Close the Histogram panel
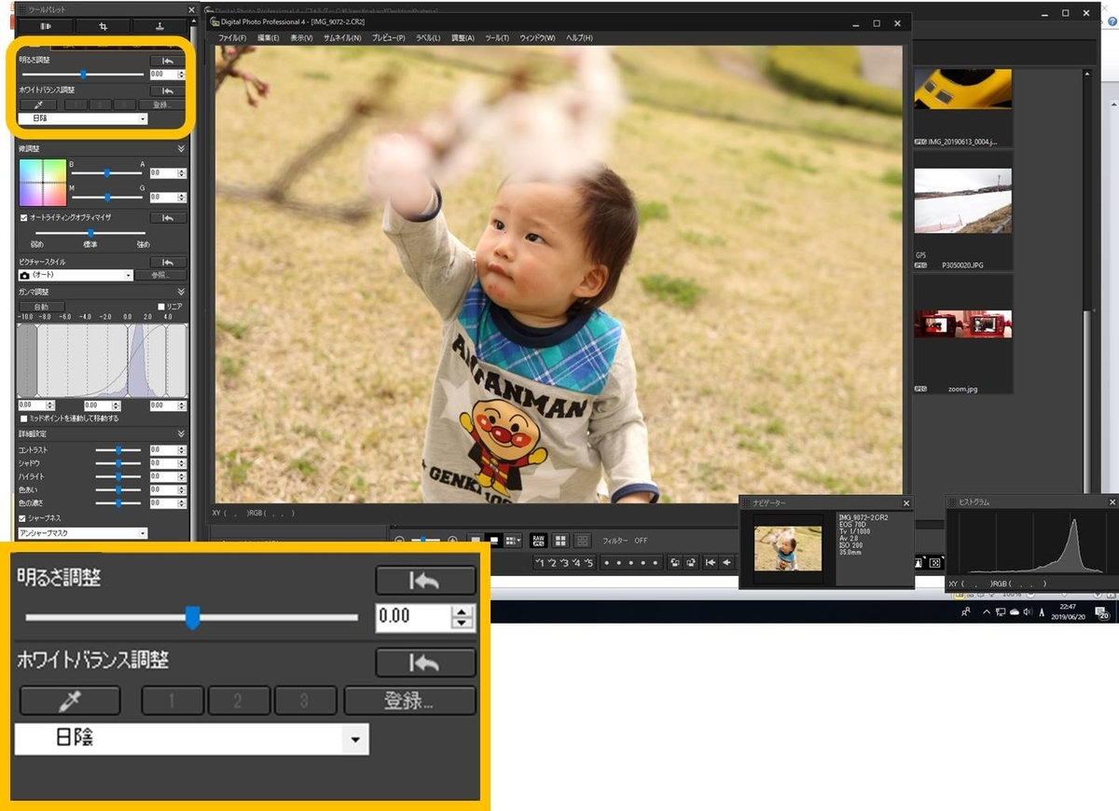This screenshot has height=811, width=1119. [x=1112, y=502]
